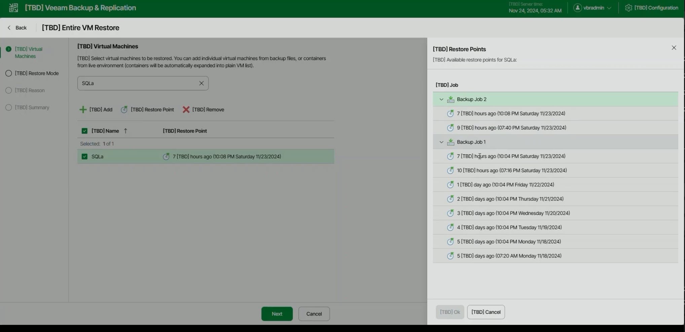Screen dimensions: 685x332
Task: Click the Back arrow icon
Action: coord(9,28)
